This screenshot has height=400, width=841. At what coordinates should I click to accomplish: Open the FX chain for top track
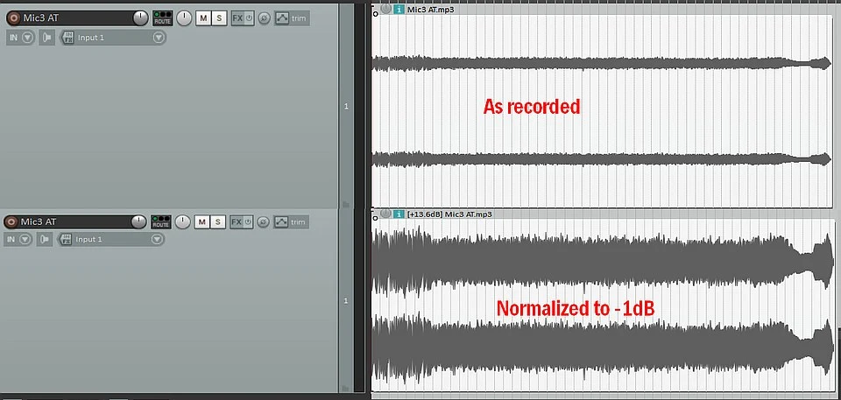click(x=237, y=18)
